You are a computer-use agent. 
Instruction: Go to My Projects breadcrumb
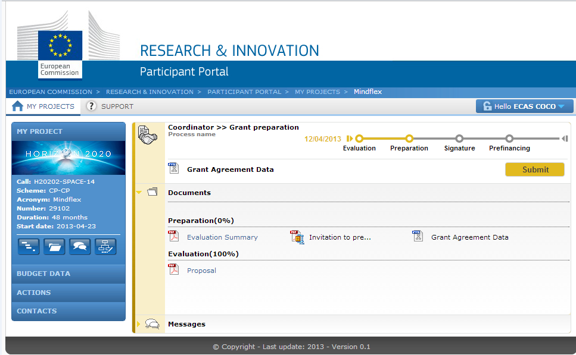(317, 92)
